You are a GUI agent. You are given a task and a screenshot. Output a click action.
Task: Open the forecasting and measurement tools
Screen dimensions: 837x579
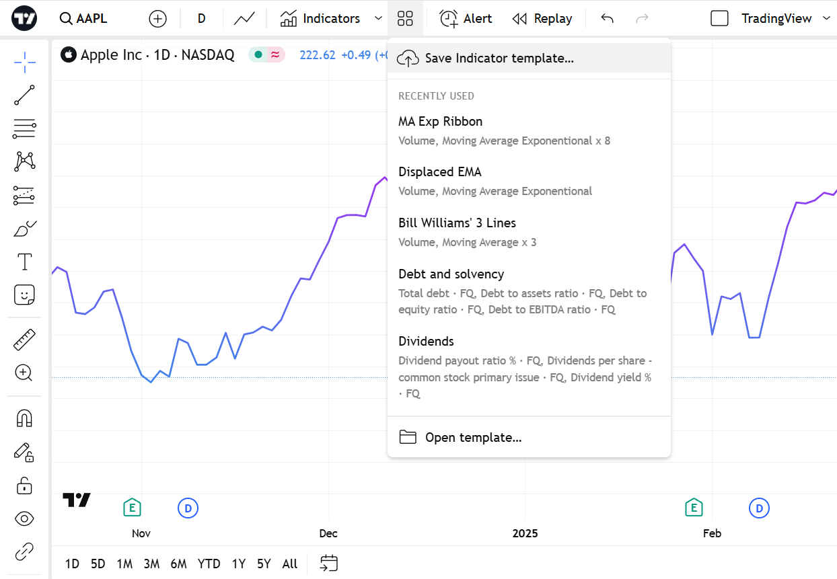coord(24,195)
